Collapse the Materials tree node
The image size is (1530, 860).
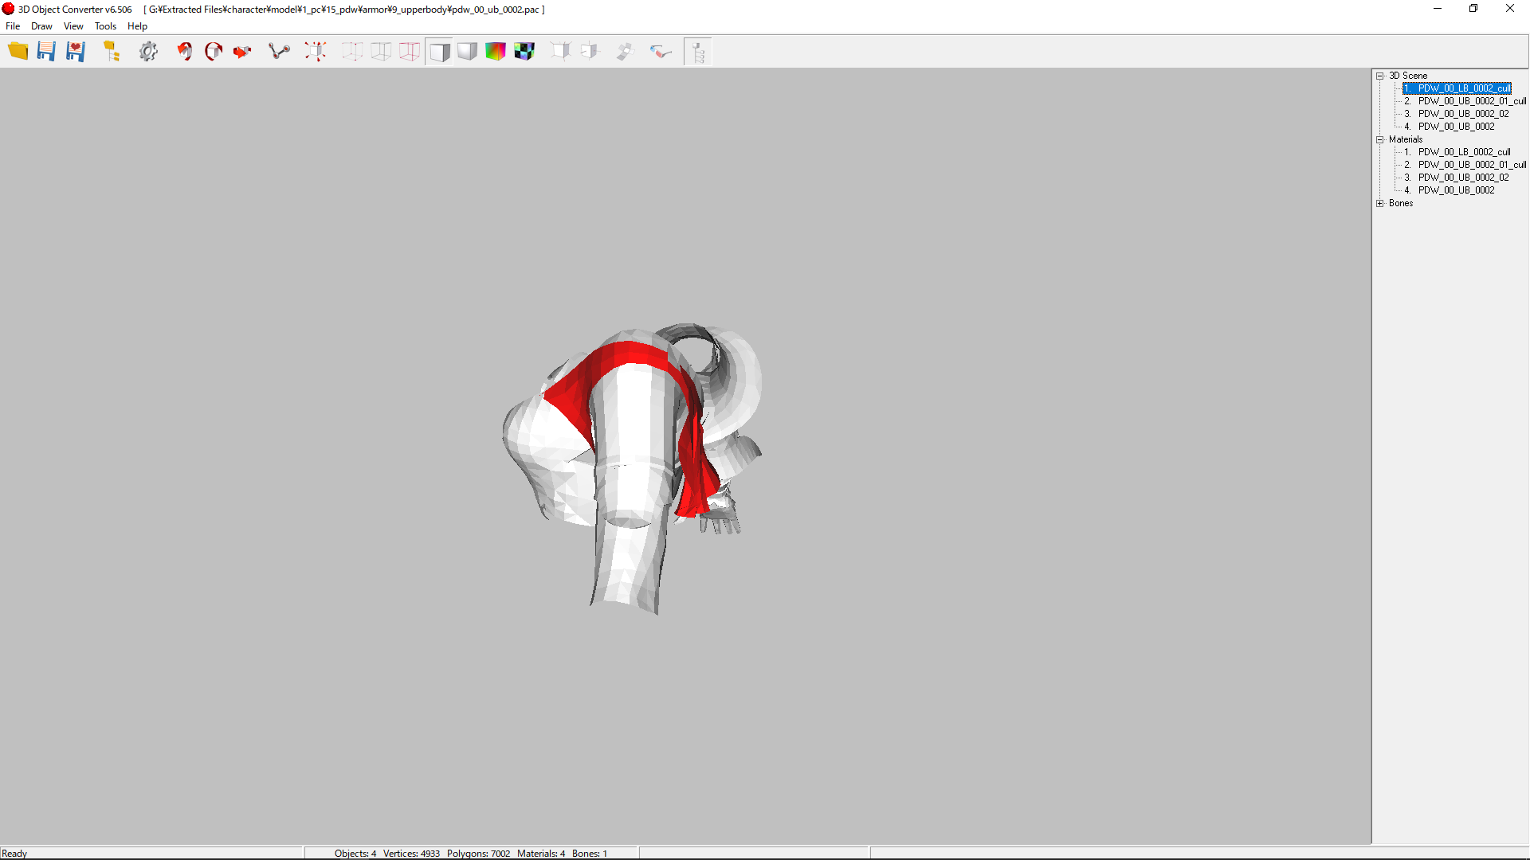coord(1380,139)
